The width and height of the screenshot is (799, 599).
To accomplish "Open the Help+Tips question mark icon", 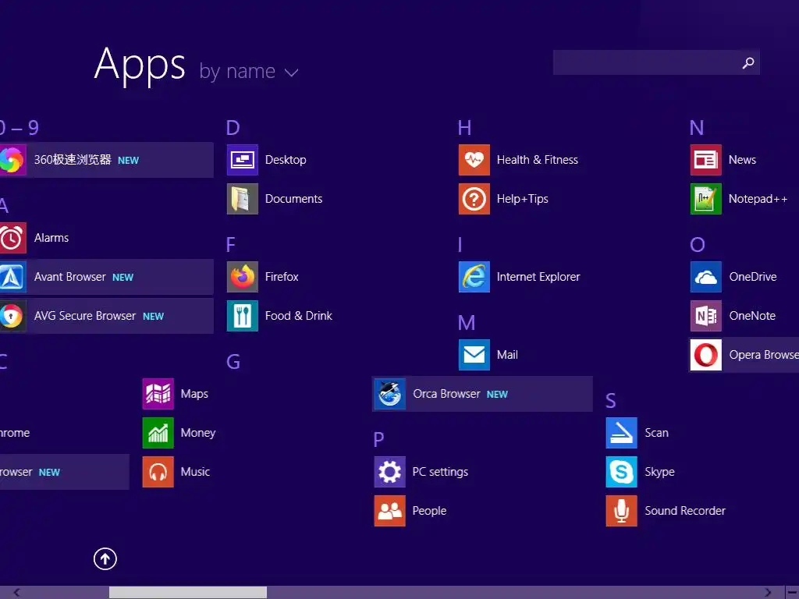I will (474, 199).
